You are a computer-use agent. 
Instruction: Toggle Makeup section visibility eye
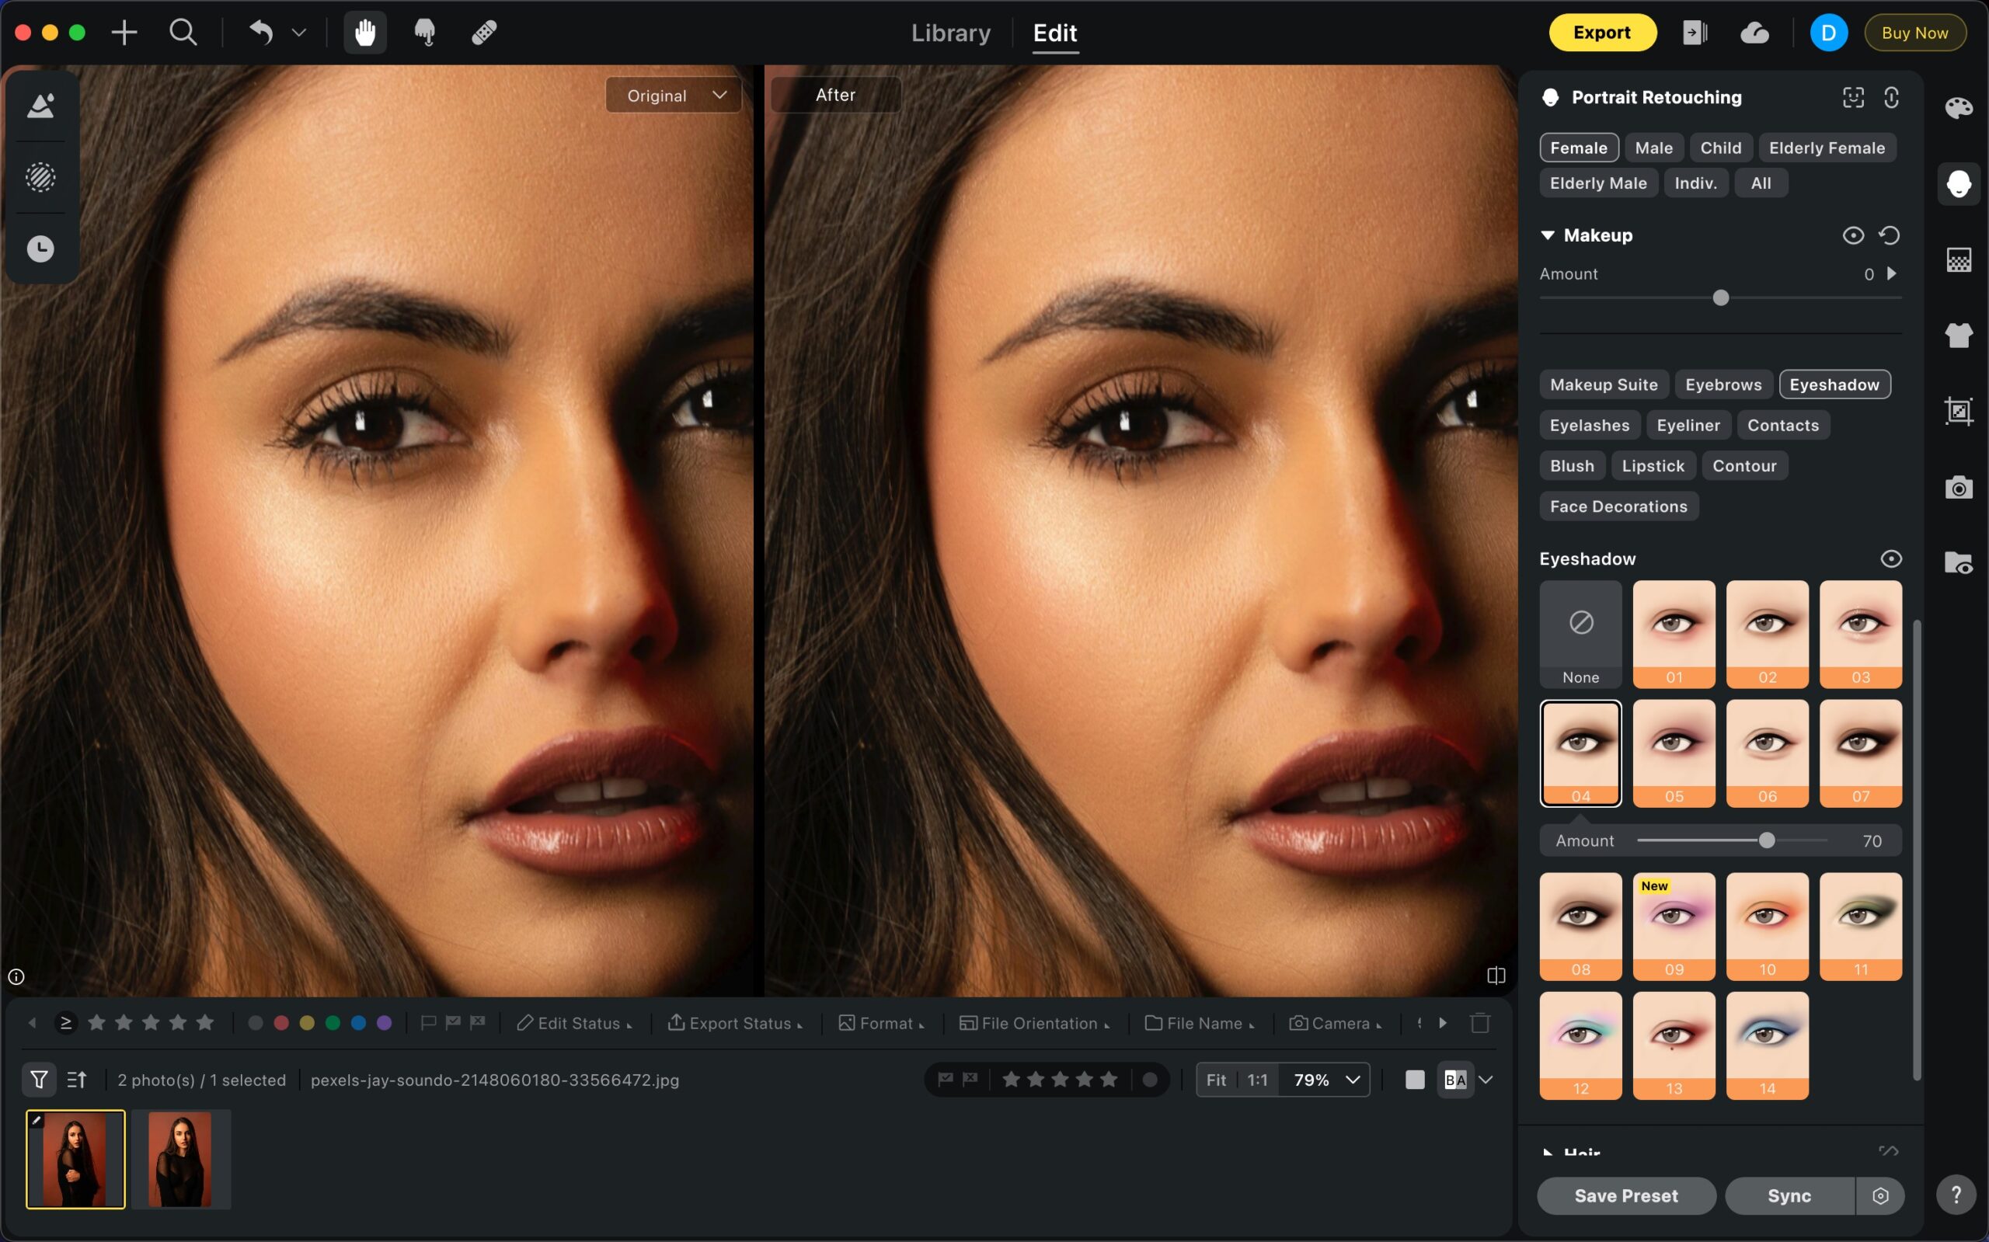[1852, 236]
